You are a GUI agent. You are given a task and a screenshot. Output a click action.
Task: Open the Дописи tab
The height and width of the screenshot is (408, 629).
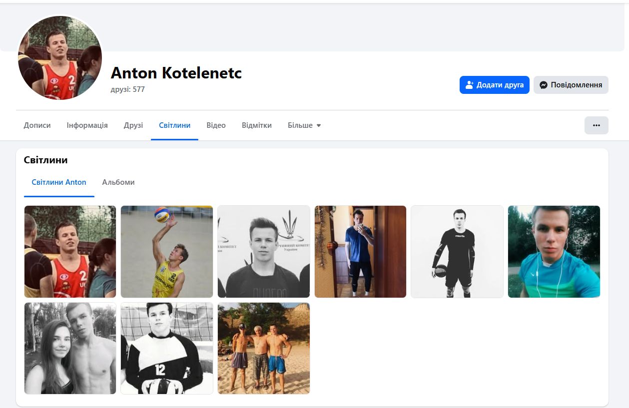click(37, 125)
